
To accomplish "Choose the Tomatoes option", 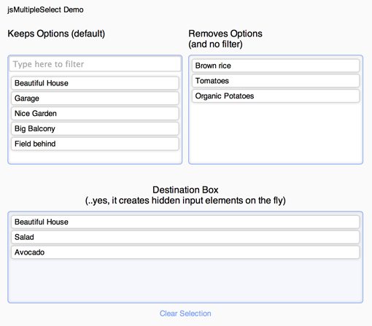I will coord(276,81).
